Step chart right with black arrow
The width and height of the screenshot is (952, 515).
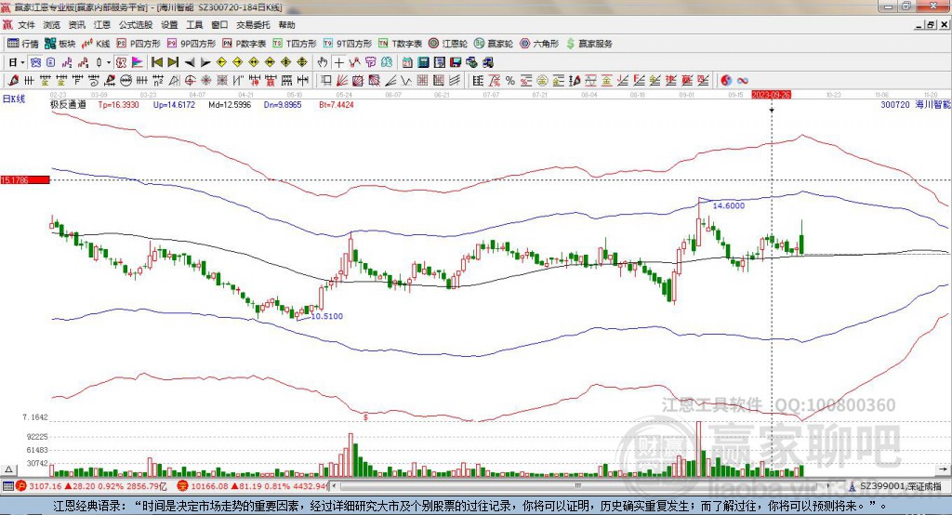(x=205, y=62)
